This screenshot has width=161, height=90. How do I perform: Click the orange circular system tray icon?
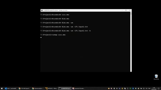pyautogui.click(x=109, y=88)
